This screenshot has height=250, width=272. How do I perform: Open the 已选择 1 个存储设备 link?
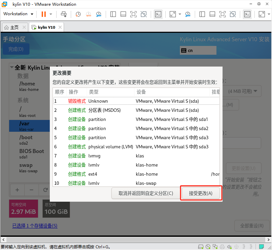click(35, 226)
